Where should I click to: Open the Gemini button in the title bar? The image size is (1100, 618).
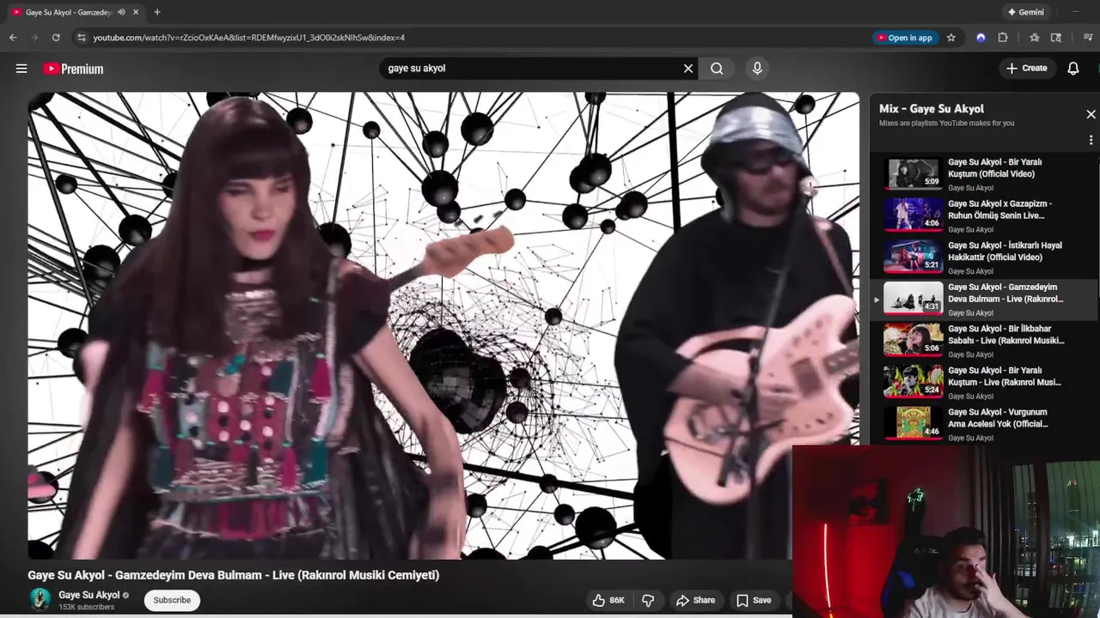1025,12
